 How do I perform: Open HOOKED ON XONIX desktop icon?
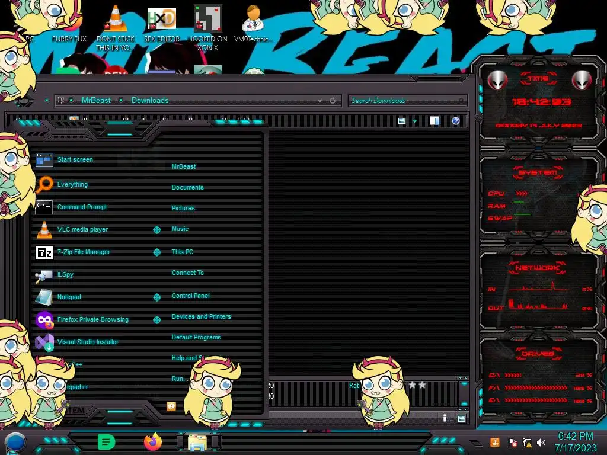(x=207, y=28)
